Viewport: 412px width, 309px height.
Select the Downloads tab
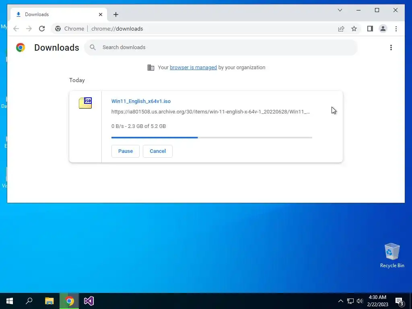click(59, 14)
